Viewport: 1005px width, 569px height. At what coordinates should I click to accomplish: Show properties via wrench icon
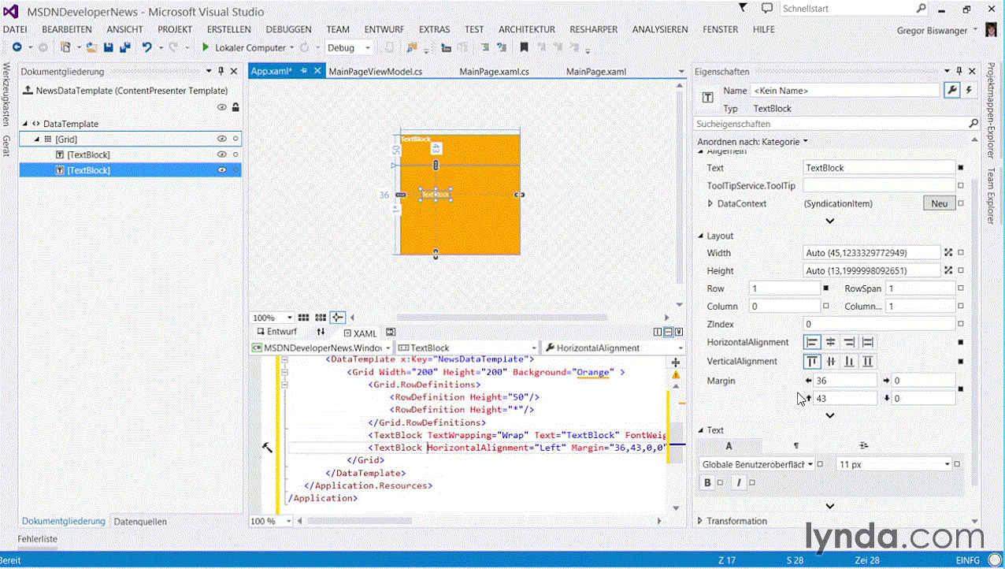[951, 90]
